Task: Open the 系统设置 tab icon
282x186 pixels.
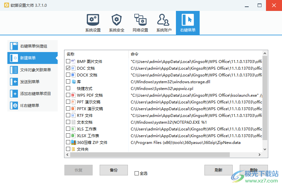Action: pyautogui.click(x=93, y=20)
